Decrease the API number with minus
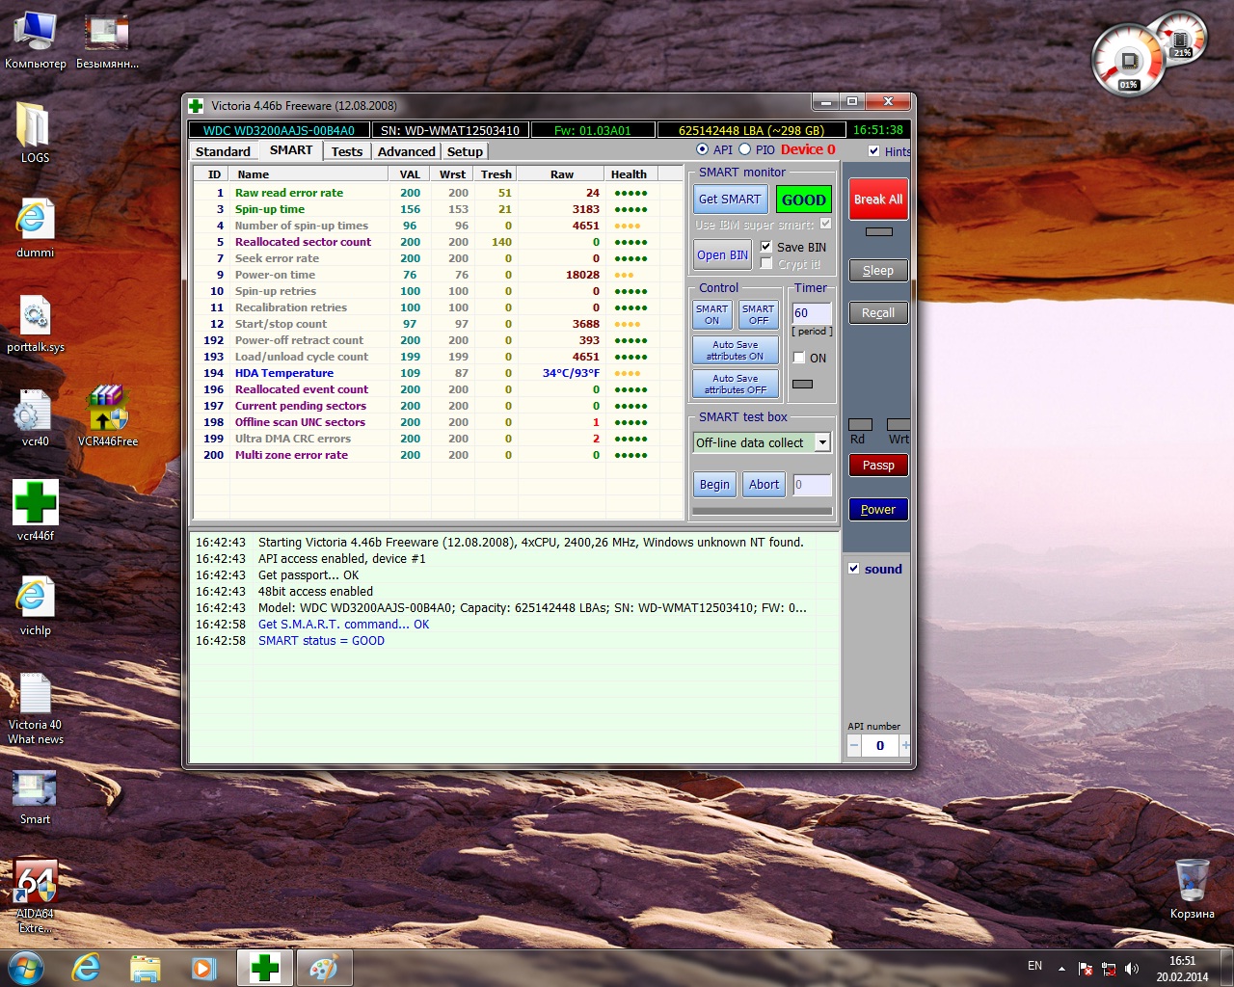The height and width of the screenshot is (987, 1234). [x=854, y=745]
